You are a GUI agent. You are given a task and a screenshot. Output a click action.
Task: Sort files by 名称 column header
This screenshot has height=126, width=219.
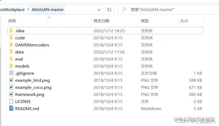coord(12,21)
